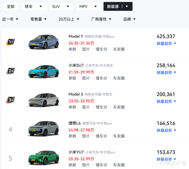Expand 销量趋势 for Model Y
Viewport: 189px width, 169px height.
coord(166,44)
